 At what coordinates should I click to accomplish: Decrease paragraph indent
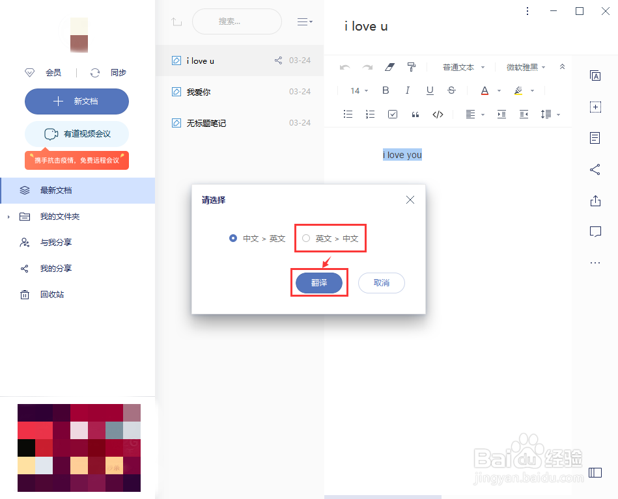[524, 115]
